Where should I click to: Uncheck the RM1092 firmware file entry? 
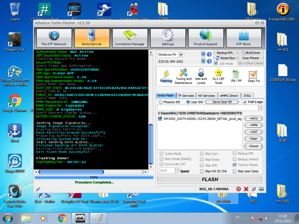click(x=160, y=119)
